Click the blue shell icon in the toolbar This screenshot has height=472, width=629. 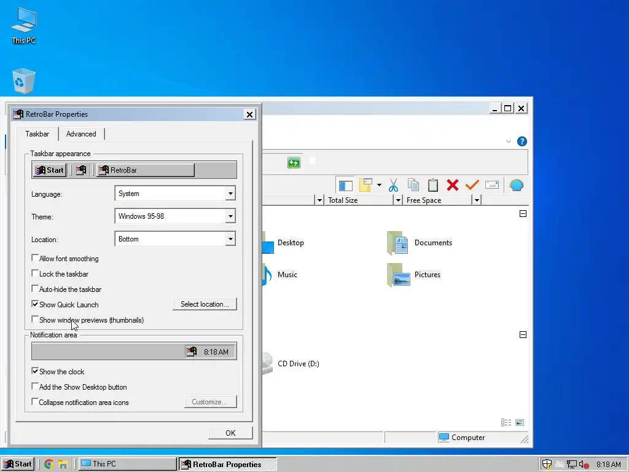(x=516, y=185)
